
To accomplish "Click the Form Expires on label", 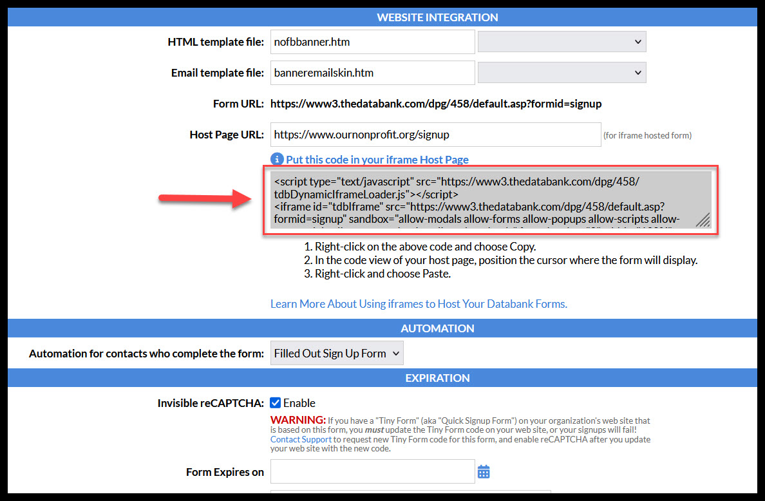I will pyautogui.click(x=225, y=472).
